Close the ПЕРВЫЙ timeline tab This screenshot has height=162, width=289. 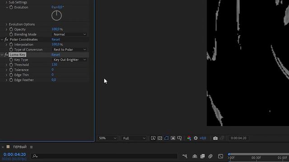(3, 147)
